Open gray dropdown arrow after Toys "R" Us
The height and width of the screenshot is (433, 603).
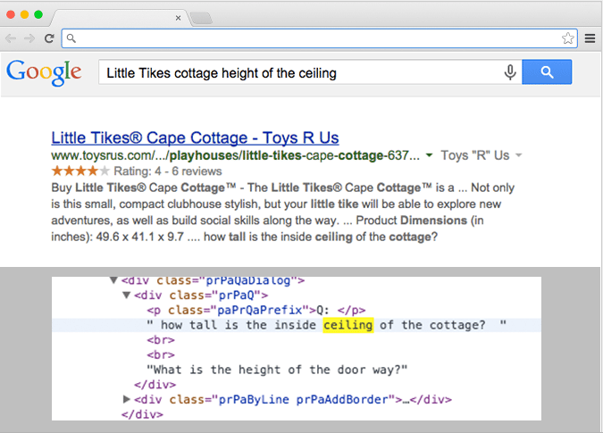pos(518,155)
